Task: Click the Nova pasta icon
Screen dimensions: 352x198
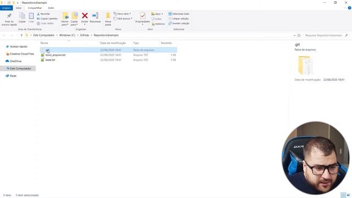Action: pos(108,16)
